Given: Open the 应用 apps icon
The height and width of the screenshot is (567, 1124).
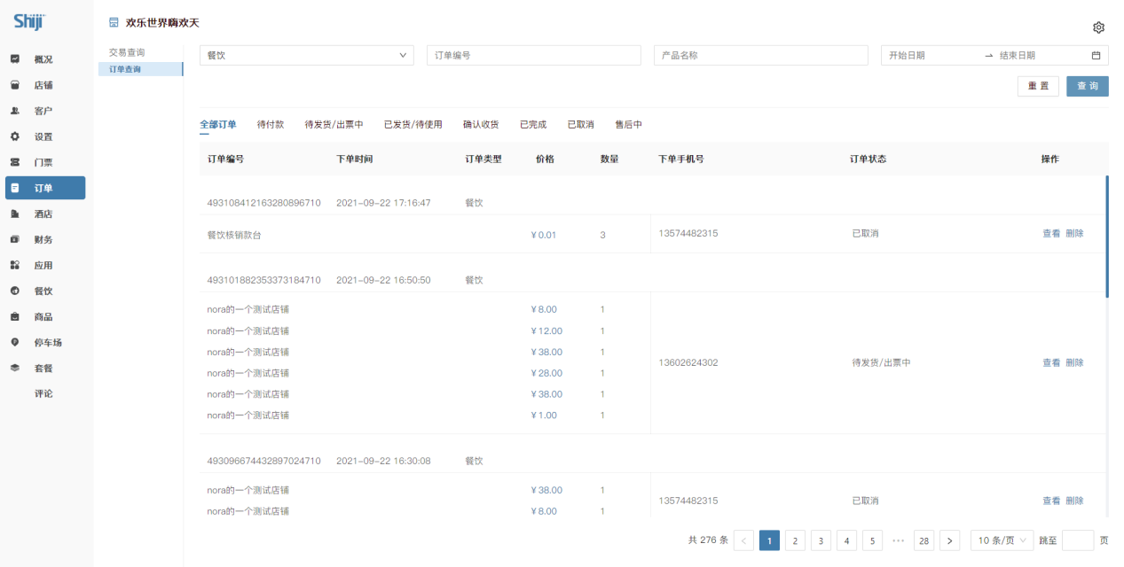Looking at the screenshot, I should [x=15, y=265].
